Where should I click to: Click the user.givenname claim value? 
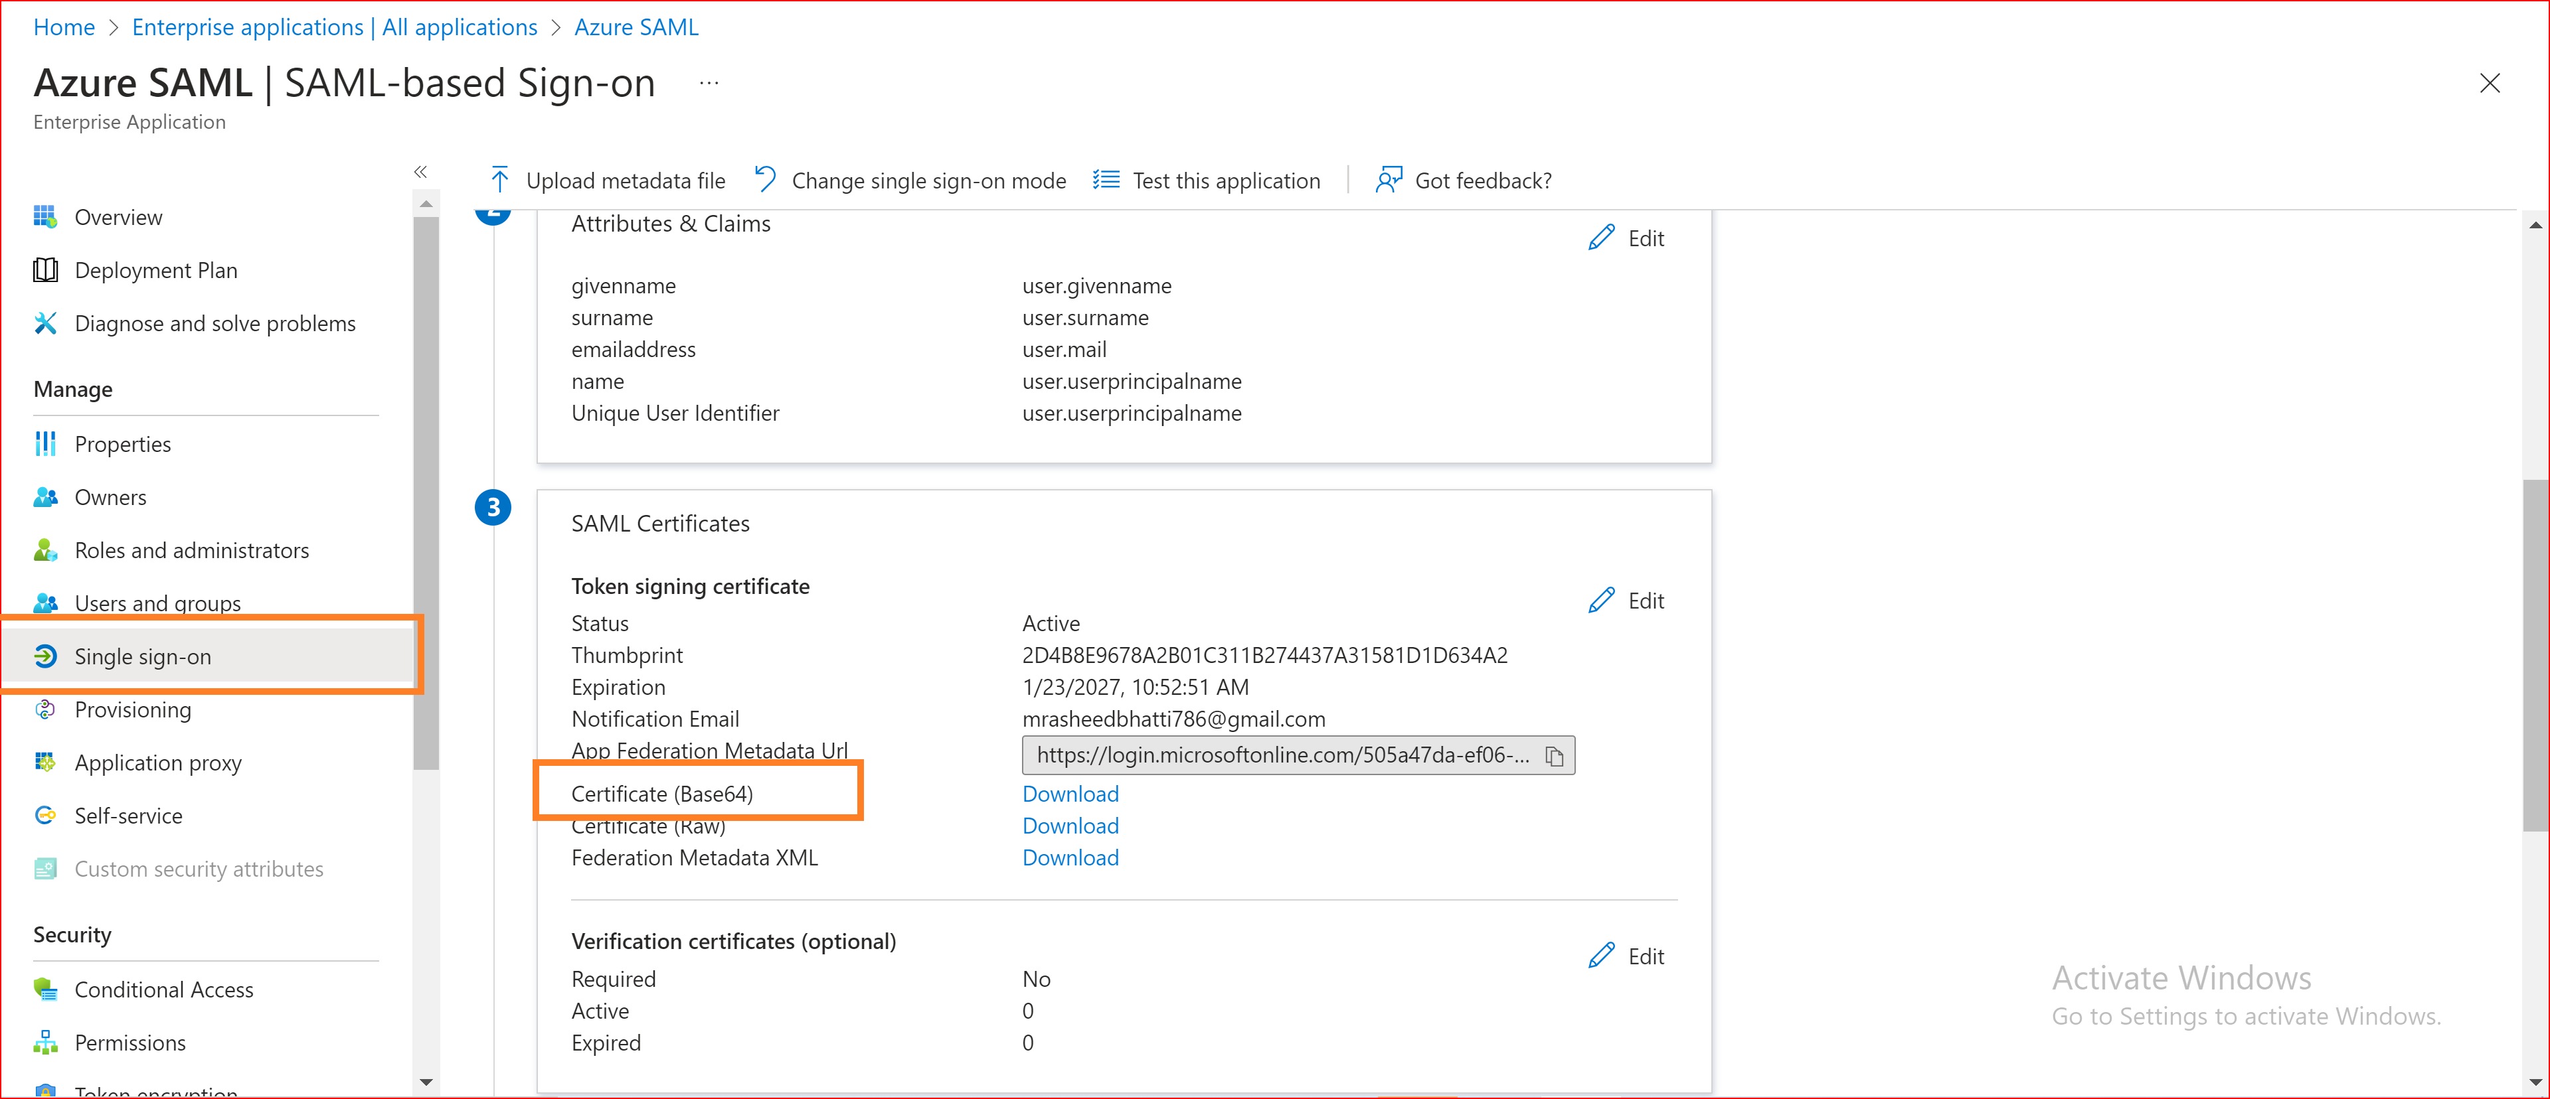[x=1097, y=286]
